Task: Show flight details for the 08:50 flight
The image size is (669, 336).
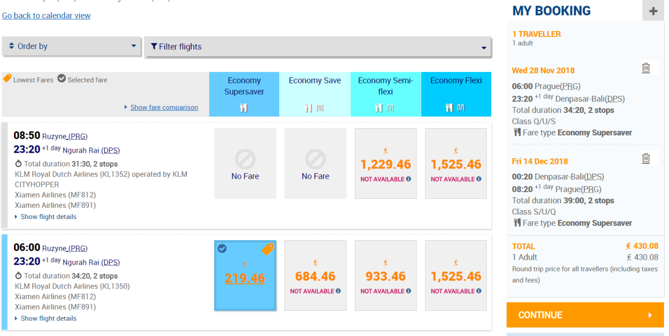Action: [49, 217]
